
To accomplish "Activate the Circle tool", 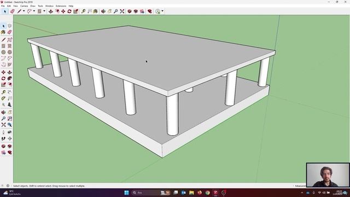I will (3, 53).
